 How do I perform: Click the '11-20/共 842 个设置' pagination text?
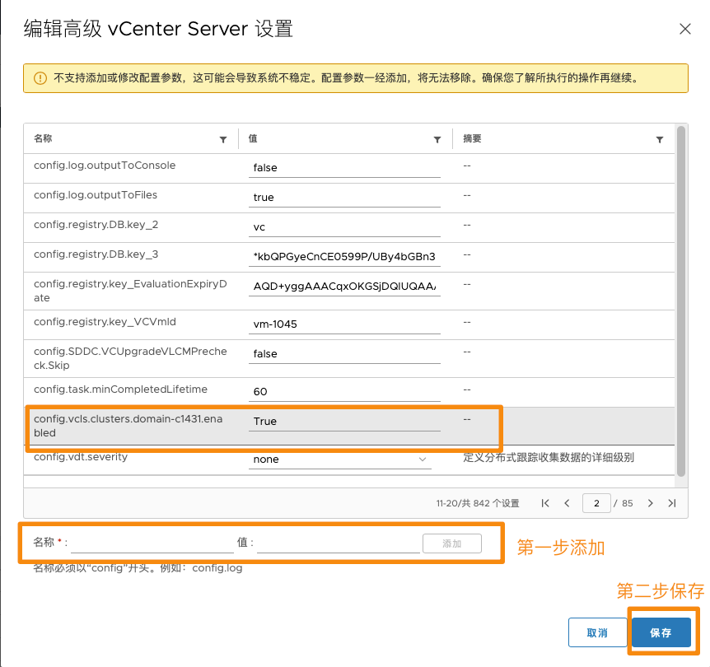click(x=478, y=503)
